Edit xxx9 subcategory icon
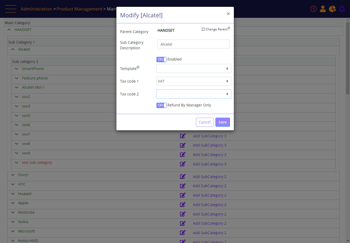 183,155
